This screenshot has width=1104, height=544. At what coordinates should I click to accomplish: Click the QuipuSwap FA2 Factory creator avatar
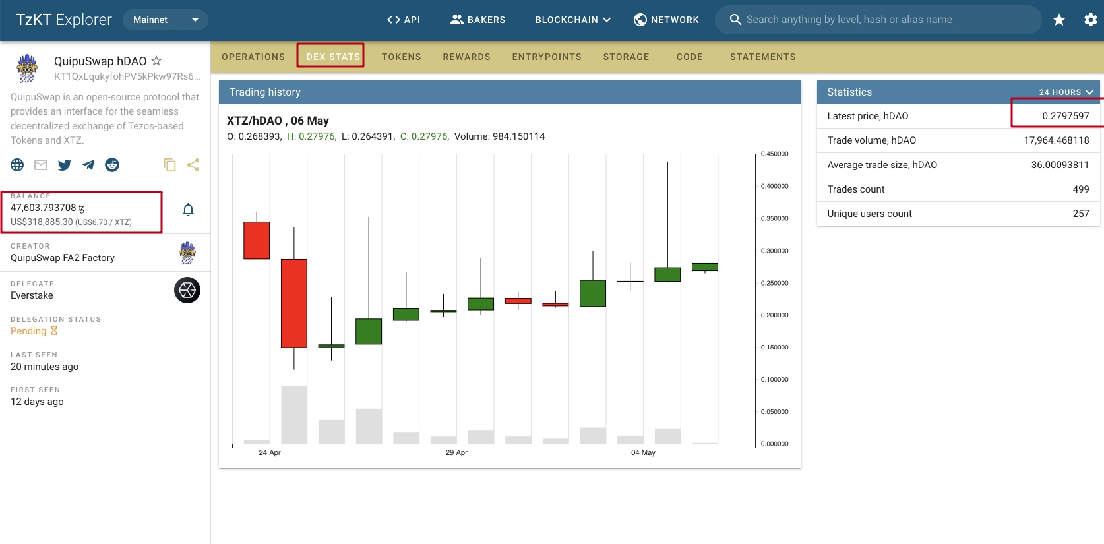(x=187, y=253)
